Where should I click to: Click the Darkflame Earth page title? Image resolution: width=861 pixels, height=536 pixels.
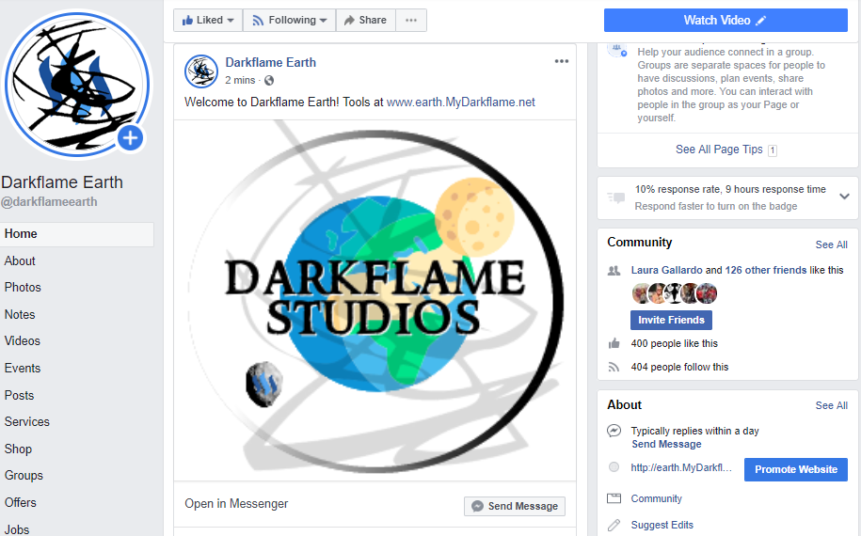click(62, 182)
